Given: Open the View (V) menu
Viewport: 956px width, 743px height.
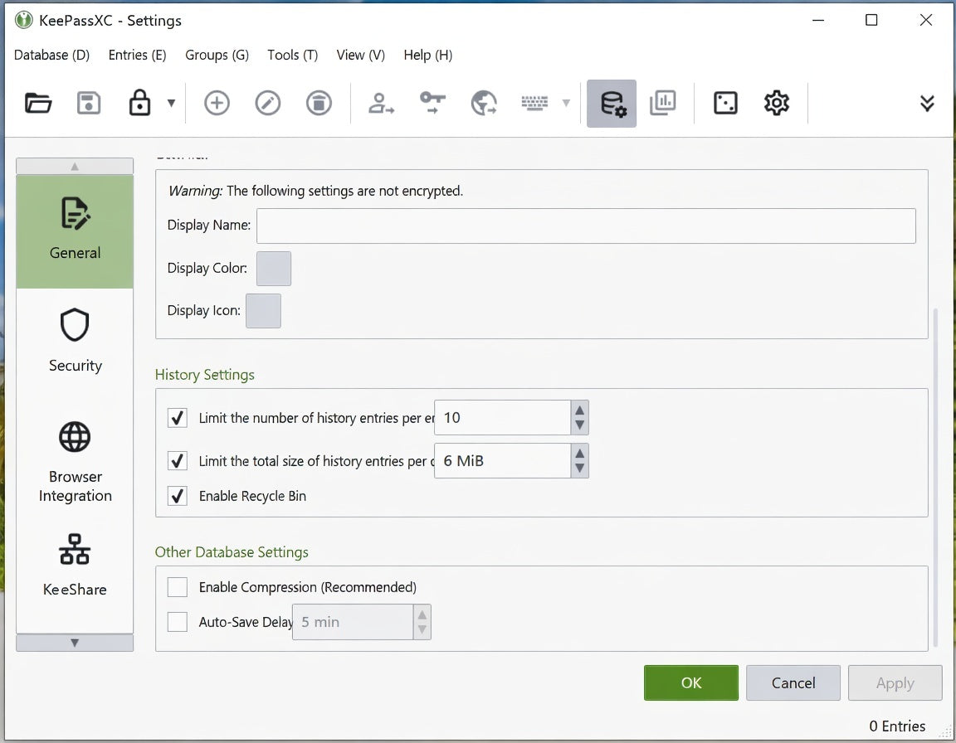Looking at the screenshot, I should point(361,56).
